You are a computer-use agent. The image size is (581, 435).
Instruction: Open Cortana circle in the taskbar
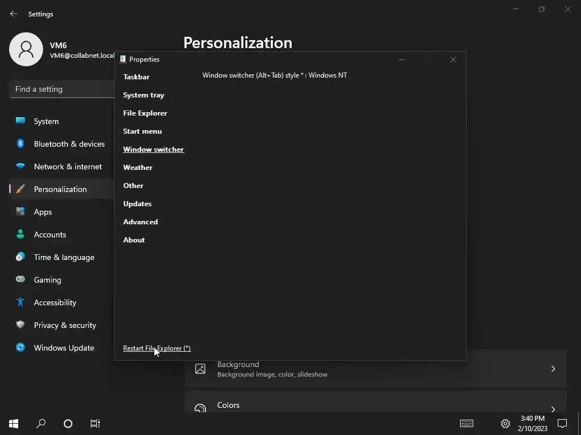(x=68, y=424)
